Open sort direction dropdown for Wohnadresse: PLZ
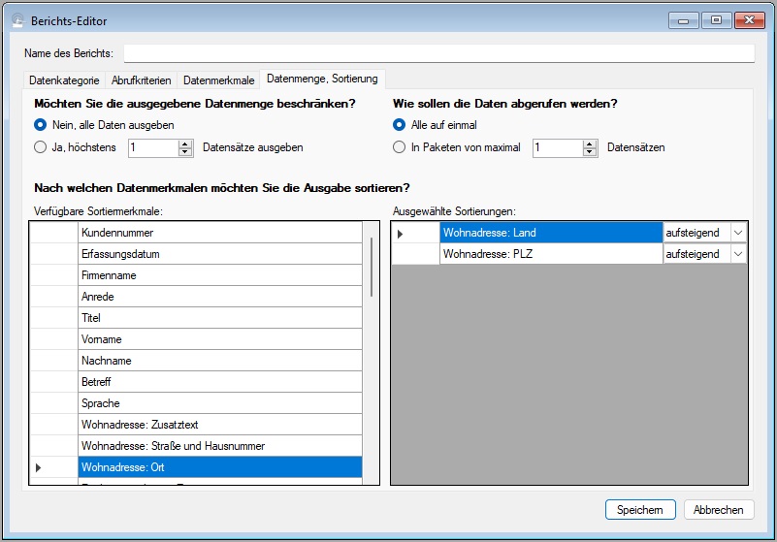 click(738, 254)
